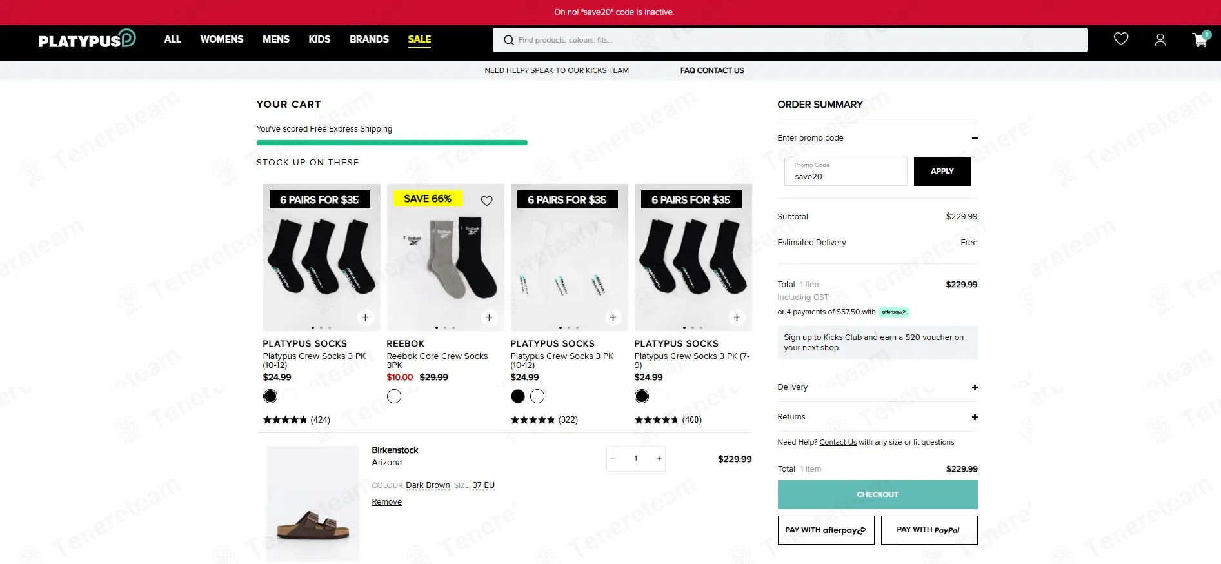
Task: Add Reebok Core Crew Socks to wishlist
Action: coord(487,201)
